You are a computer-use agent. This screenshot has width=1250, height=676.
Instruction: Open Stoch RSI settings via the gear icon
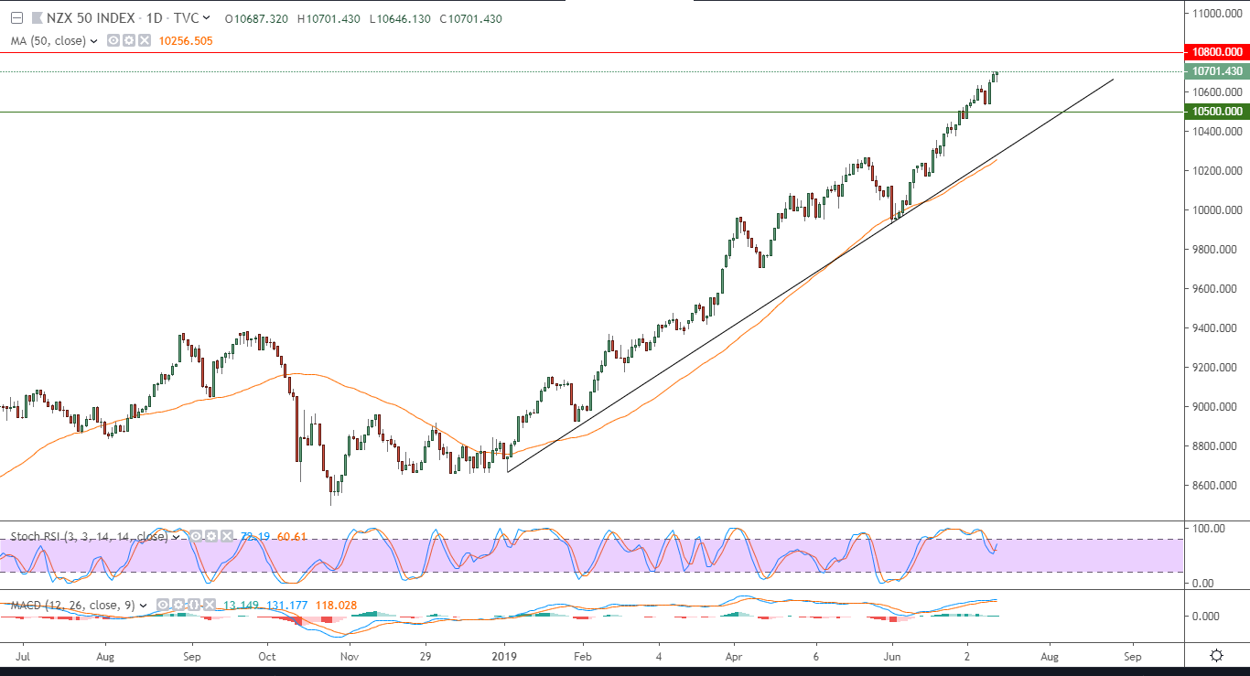click(x=211, y=536)
